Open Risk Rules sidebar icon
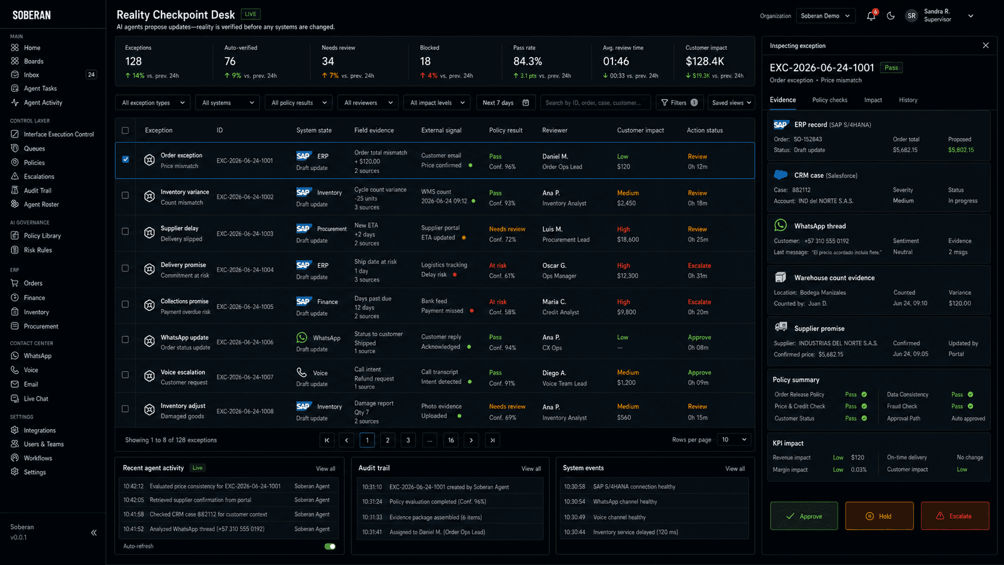The image size is (1004, 565). (15, 250)
